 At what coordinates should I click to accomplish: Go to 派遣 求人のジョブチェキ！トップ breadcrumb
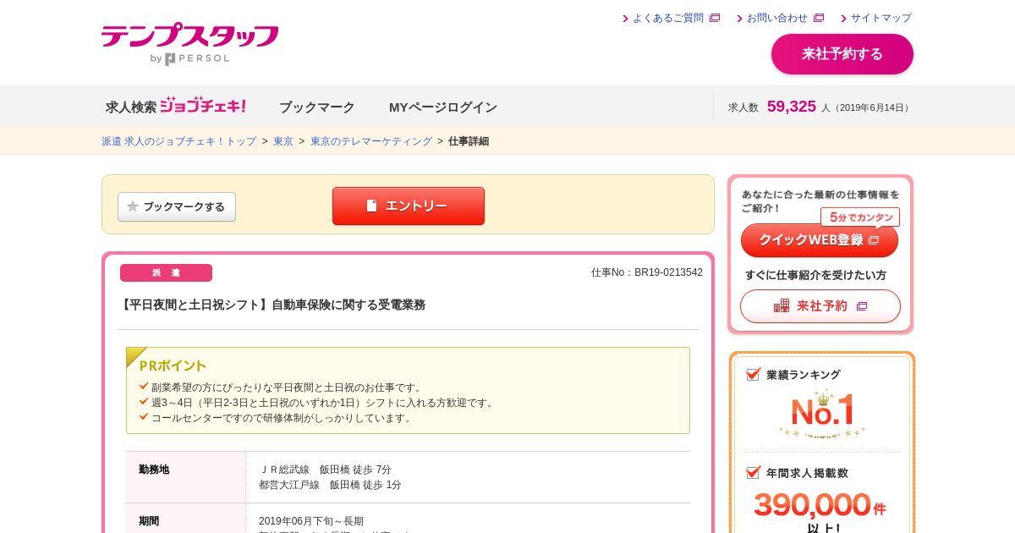click(x=178, y=141)
